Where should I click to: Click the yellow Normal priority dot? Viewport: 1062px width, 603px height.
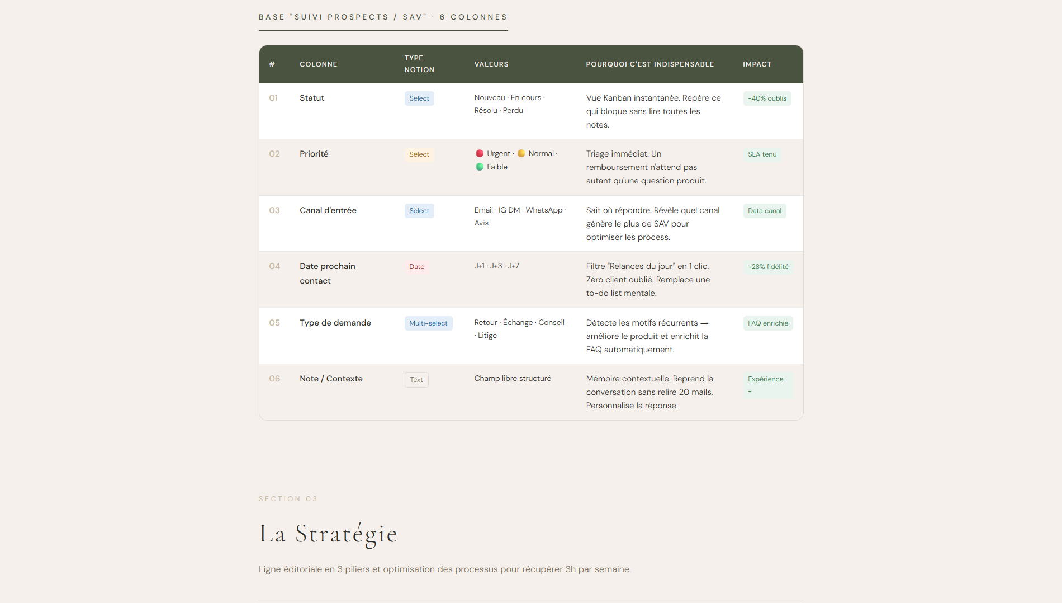tap(521, 154)
